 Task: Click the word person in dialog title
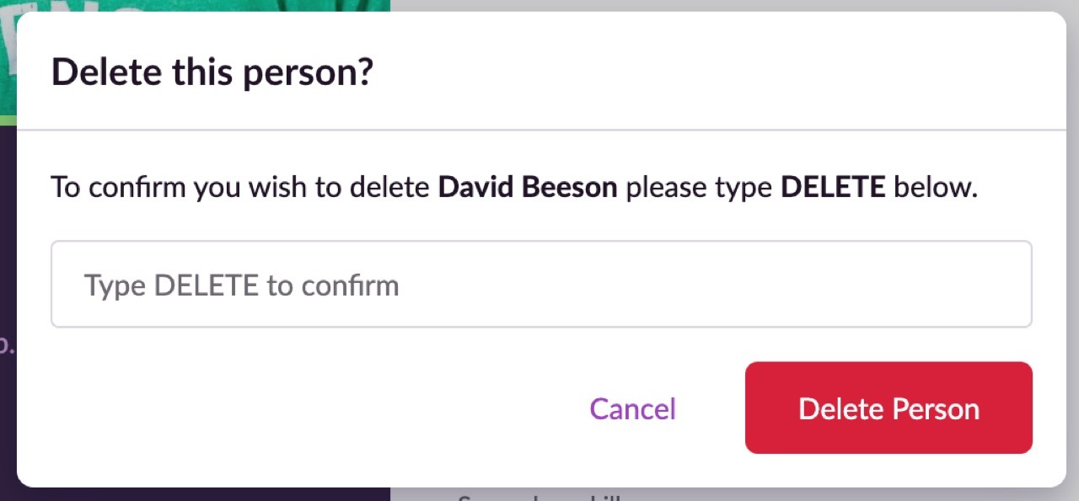pos(295,74)
